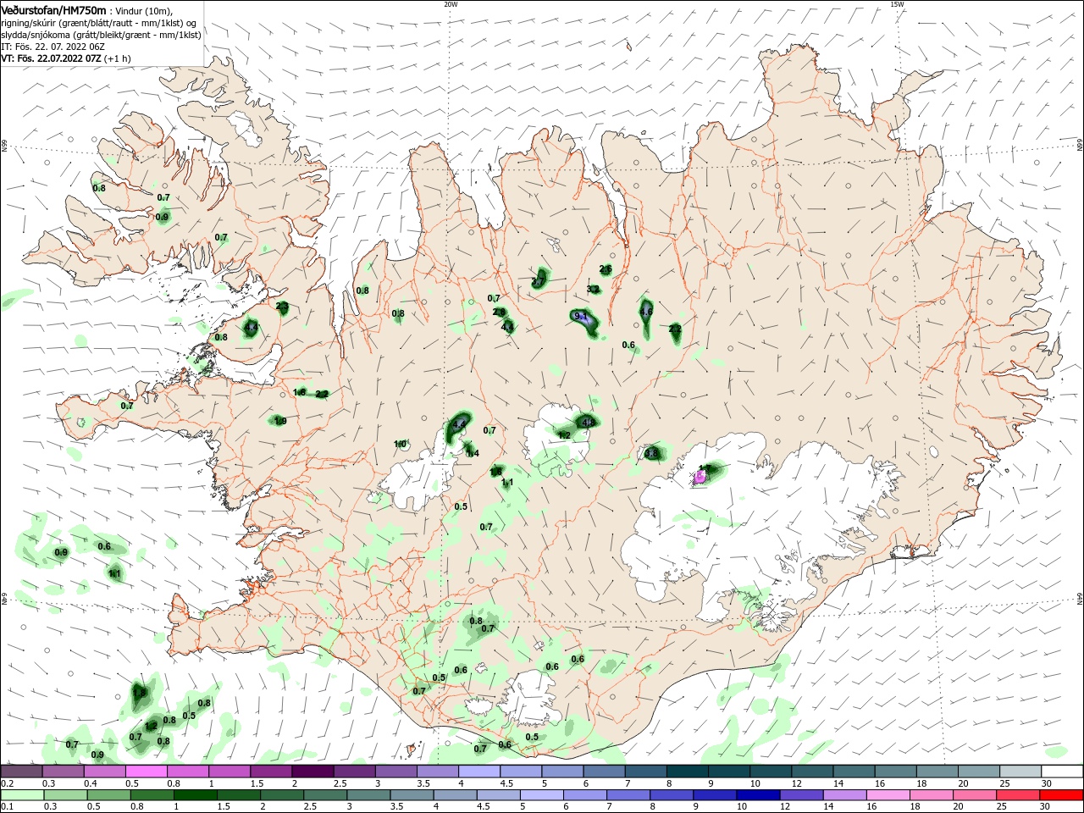Select the palest green swatch between bottom-row 0.1 and 0.3
Image resolution: width=1084 pixels, height=813 pixels.
pyautogui.click(x=20, y=795)
